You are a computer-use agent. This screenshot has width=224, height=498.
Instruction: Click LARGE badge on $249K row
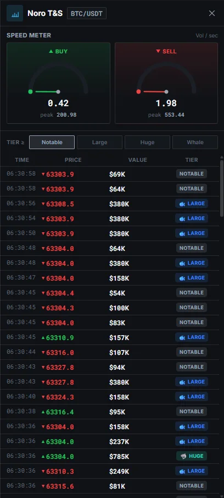point(192,471)
